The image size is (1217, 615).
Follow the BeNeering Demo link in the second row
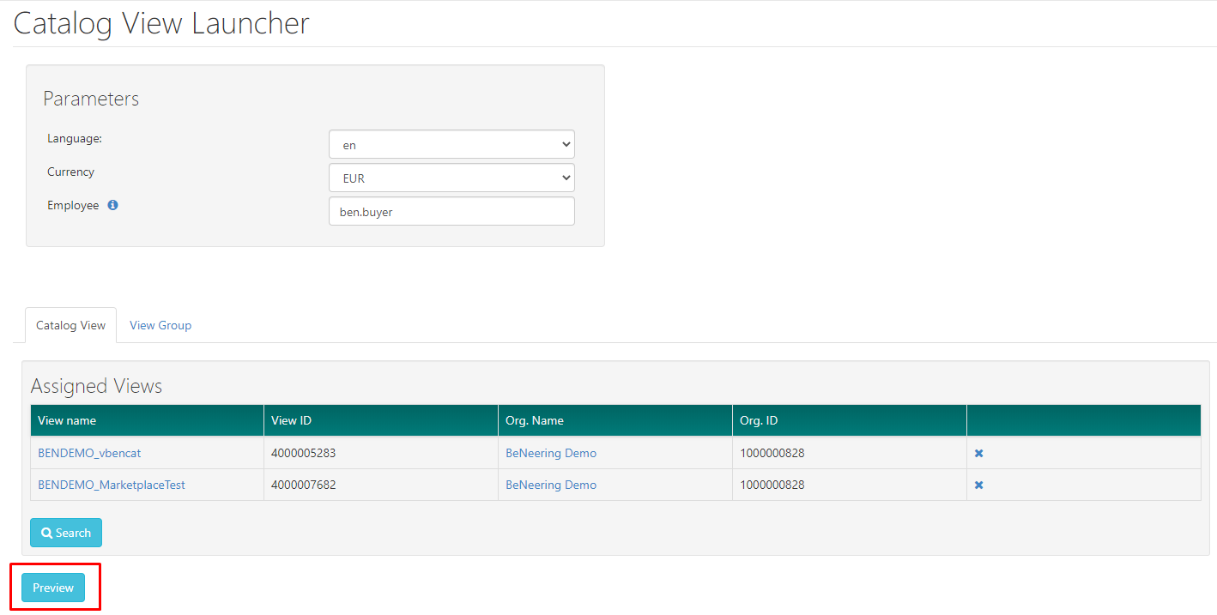551,485
